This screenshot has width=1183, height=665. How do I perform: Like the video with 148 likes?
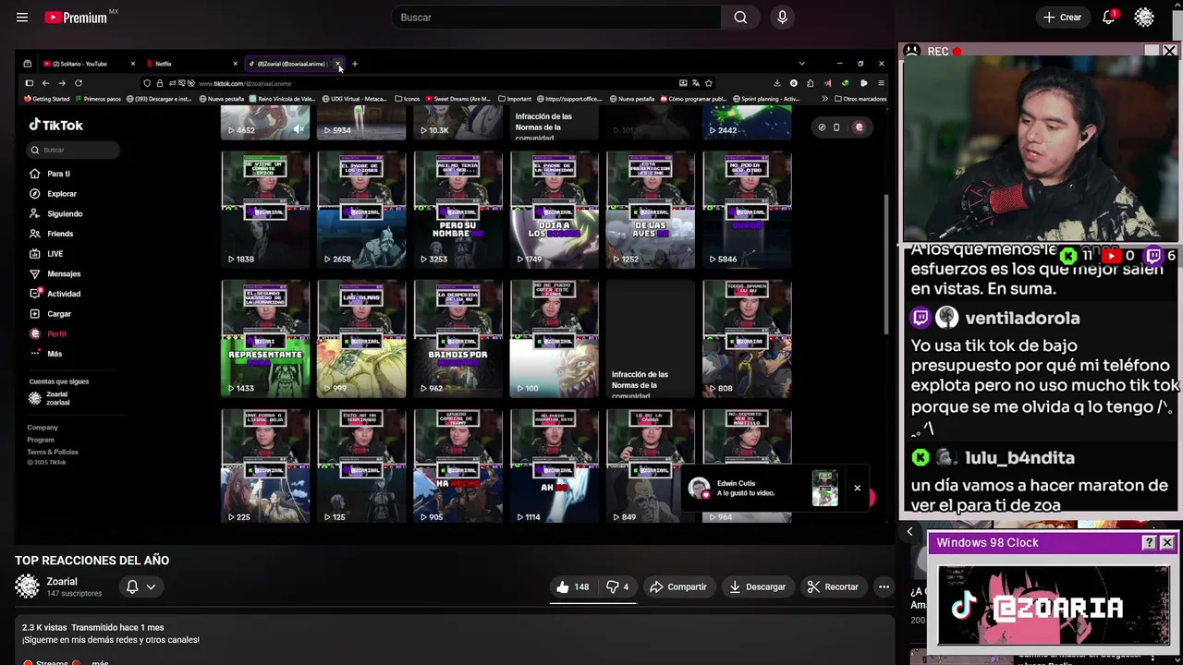(x=572, y=586)
